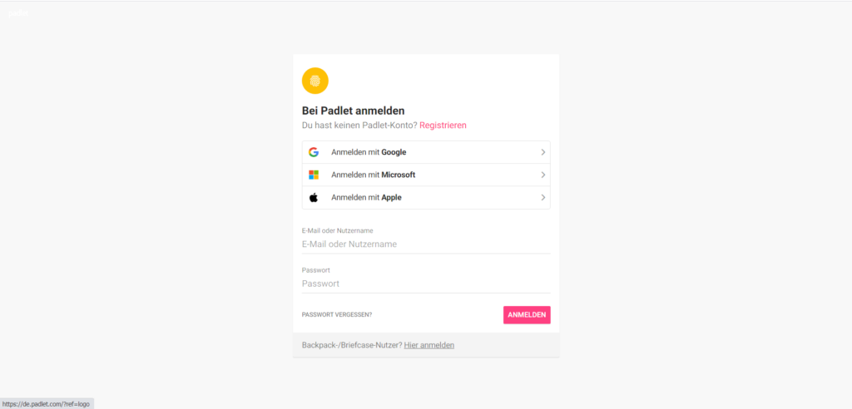
Task: Click the padlet logo in the top-left corner
Action: coord(18,13)
